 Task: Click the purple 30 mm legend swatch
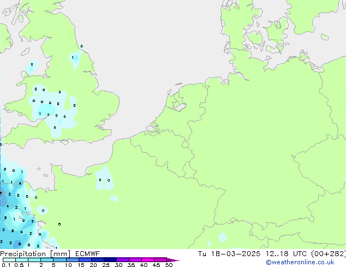pyautogui.click(x=122, y=260)
